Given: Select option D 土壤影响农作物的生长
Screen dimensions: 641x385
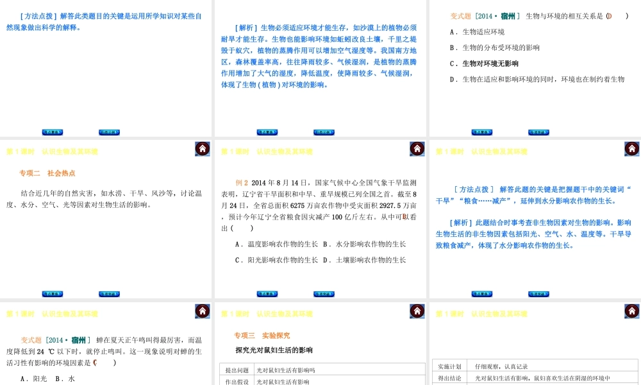Looking at the screenshot, I should click(364, 260).
